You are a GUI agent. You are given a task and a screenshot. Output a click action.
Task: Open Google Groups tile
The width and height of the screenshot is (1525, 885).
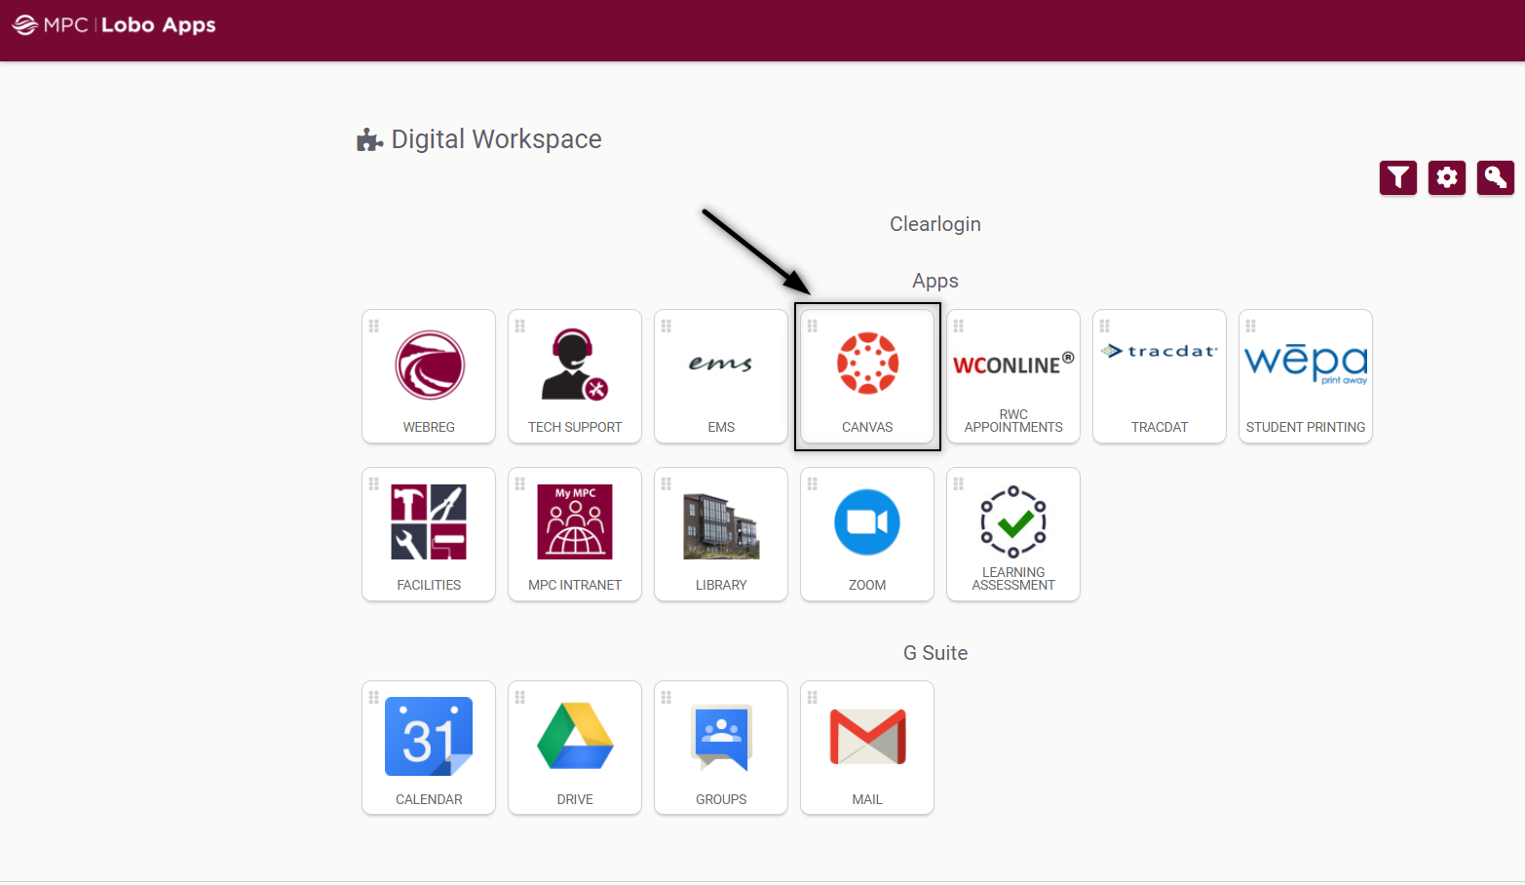721,748
